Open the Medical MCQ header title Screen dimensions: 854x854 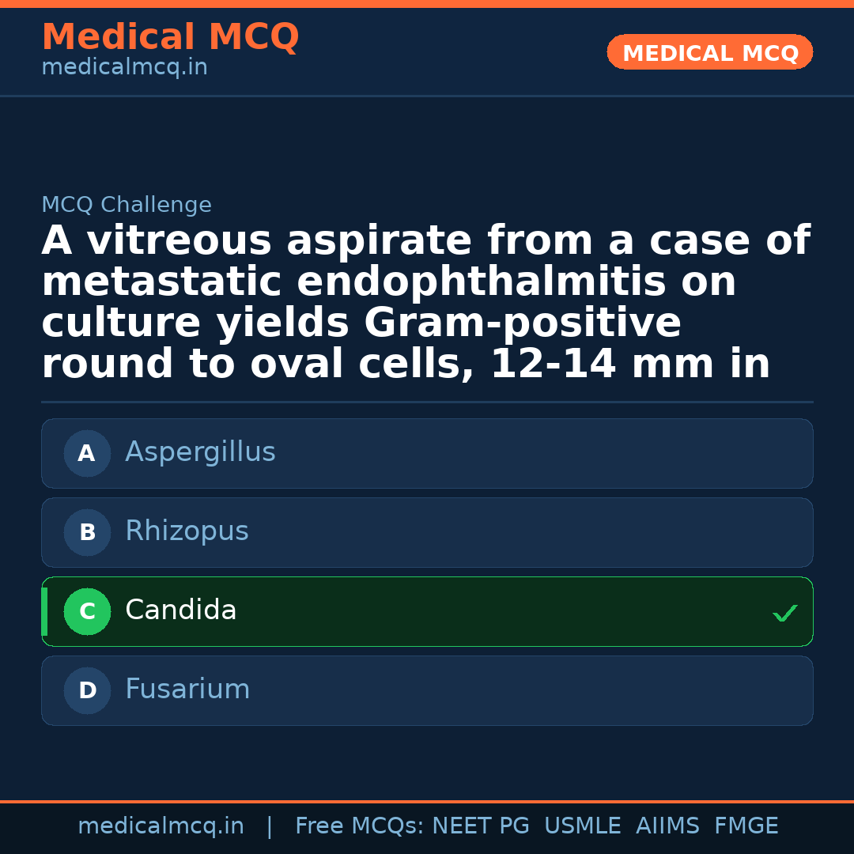tap(170, 37)
